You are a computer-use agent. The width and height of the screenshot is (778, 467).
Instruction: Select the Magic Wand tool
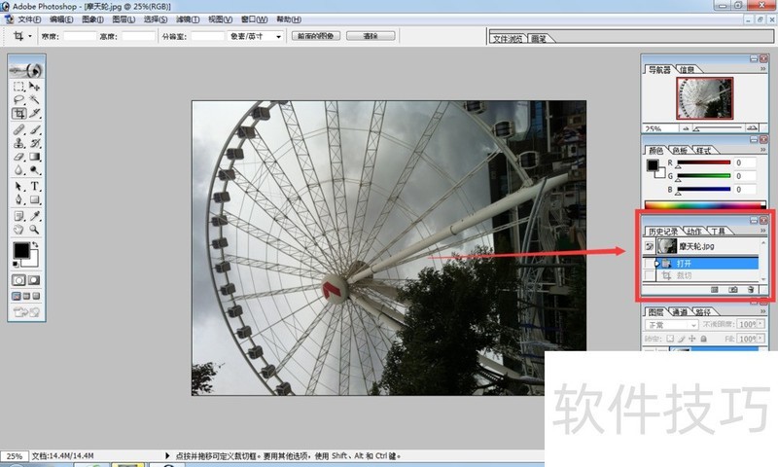34,100
